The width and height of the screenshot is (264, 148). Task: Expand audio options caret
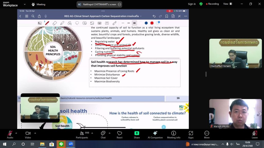click(16, 133)
